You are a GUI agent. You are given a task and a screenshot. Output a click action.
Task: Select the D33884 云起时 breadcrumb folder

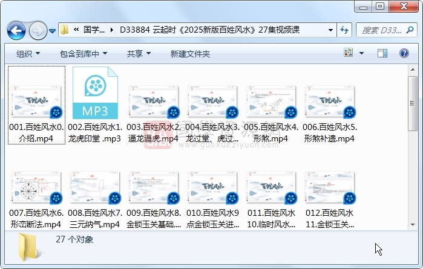(209, 30)
